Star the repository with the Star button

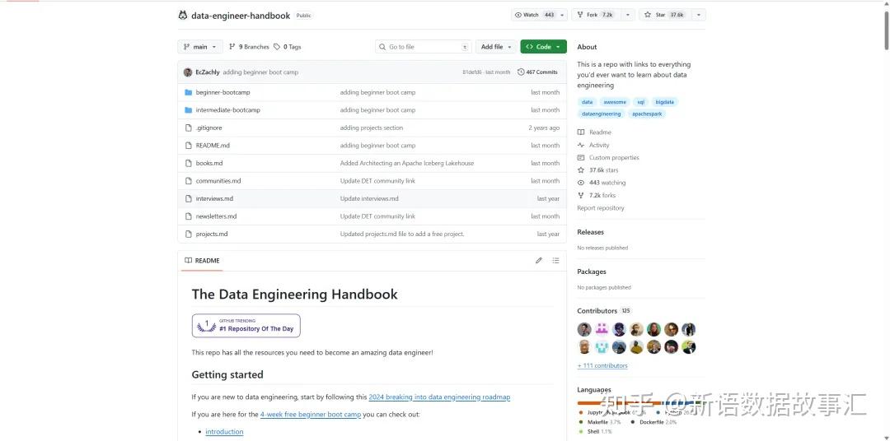tap(663, 16)
